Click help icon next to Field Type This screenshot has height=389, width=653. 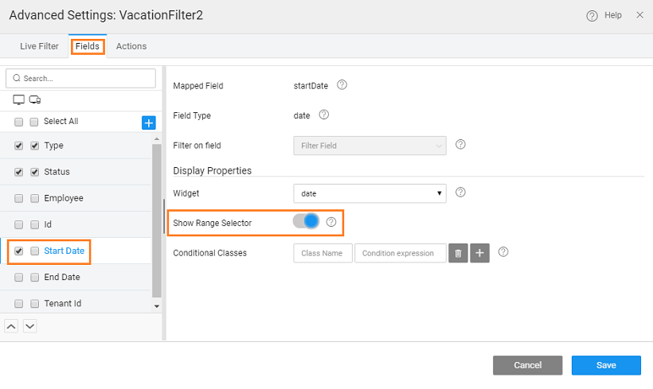[324, 115]
